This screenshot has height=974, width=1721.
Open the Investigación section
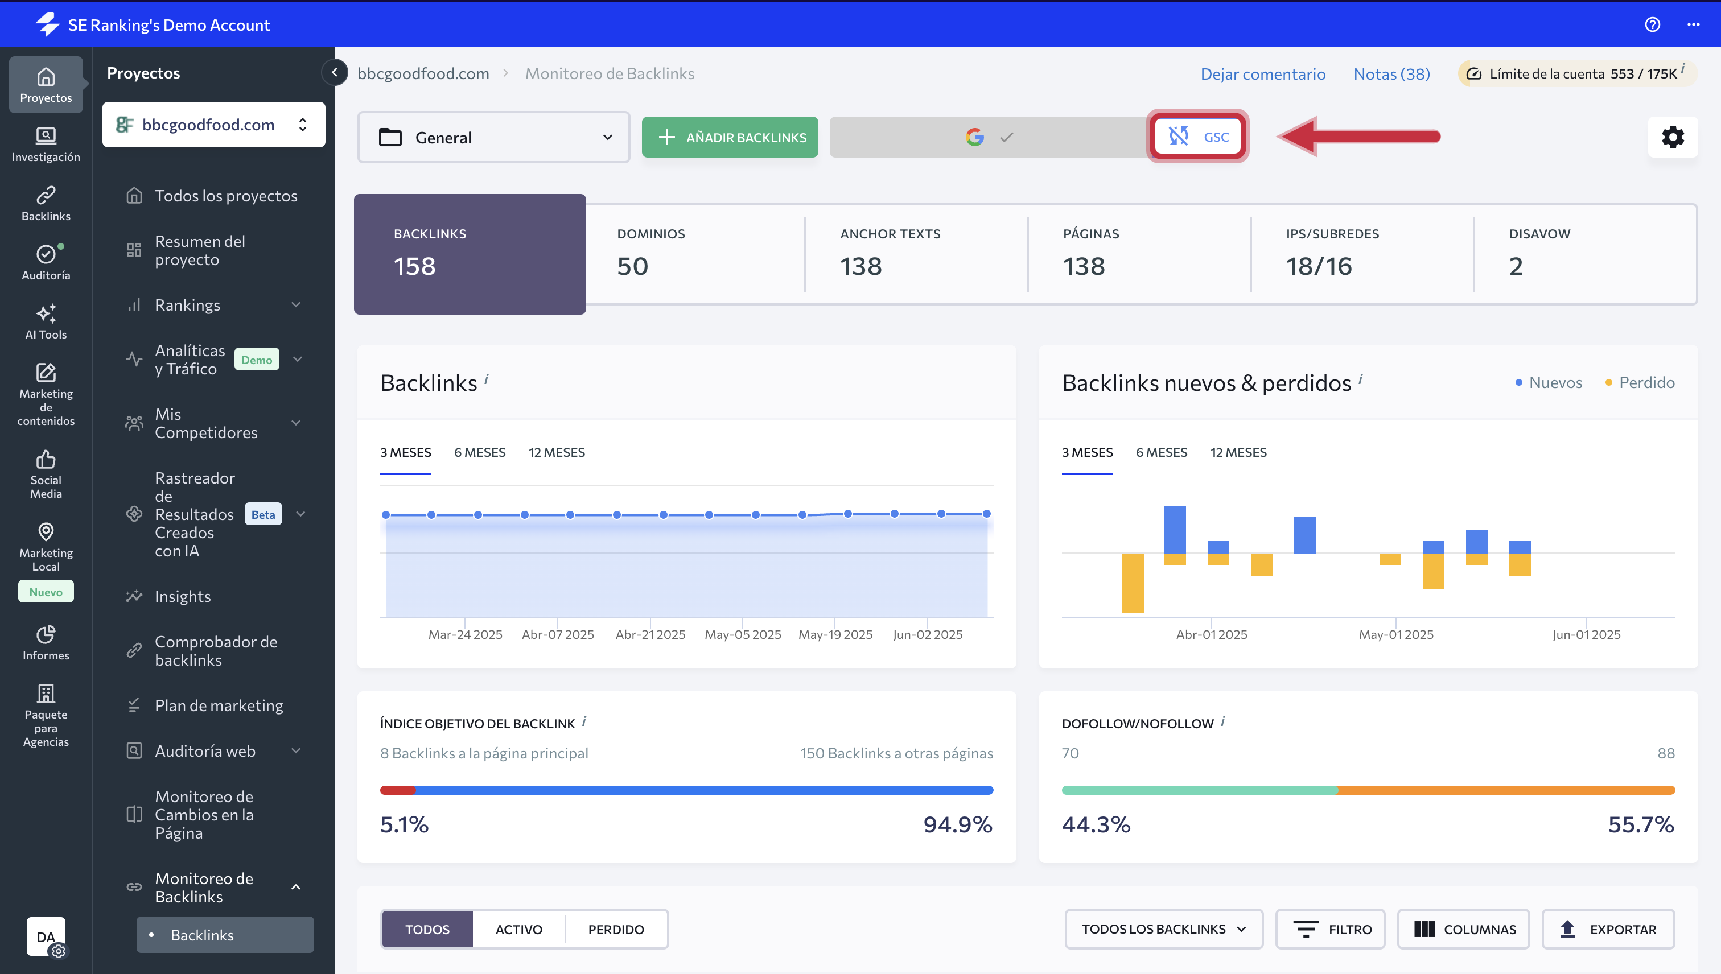point(46,145)
